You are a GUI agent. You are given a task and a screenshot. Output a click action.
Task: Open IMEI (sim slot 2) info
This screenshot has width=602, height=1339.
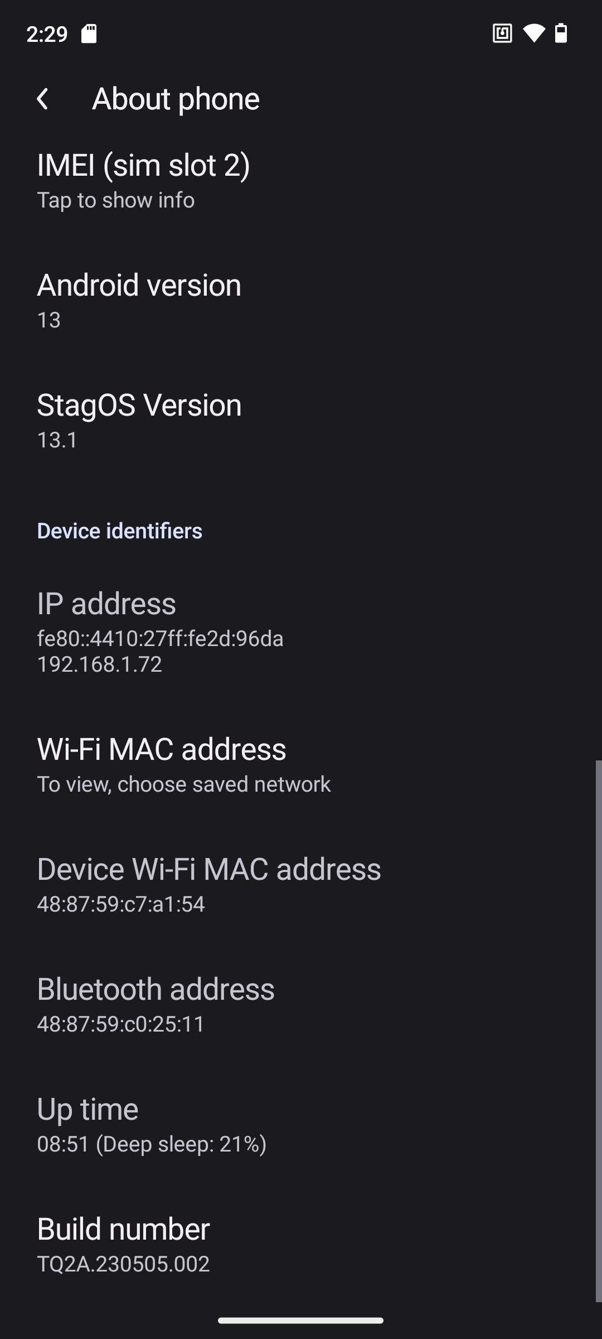tap(301, 181)
